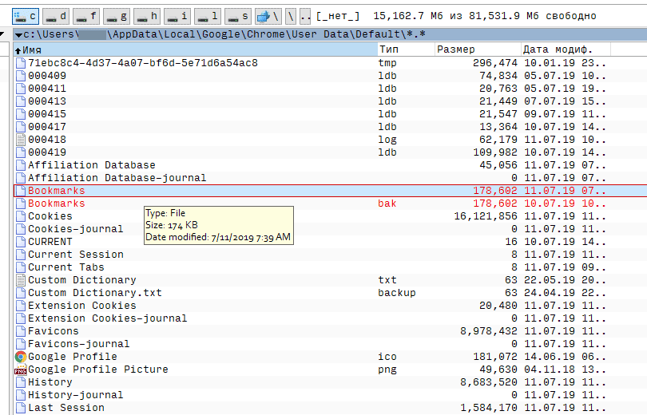This screenshot has height=415, width=647.
Task: Click icon next to Cookies-journal
Action: coord(21,229)
